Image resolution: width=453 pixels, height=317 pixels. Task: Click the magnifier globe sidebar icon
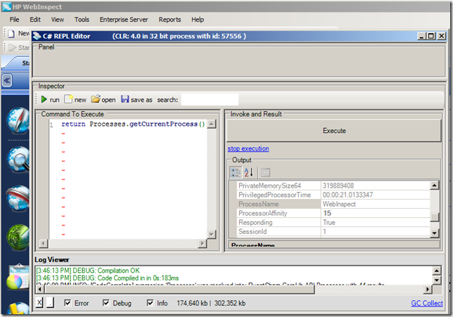[18, 159]
